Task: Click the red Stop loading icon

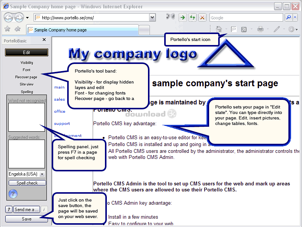Action: click(x=203, y=17)
